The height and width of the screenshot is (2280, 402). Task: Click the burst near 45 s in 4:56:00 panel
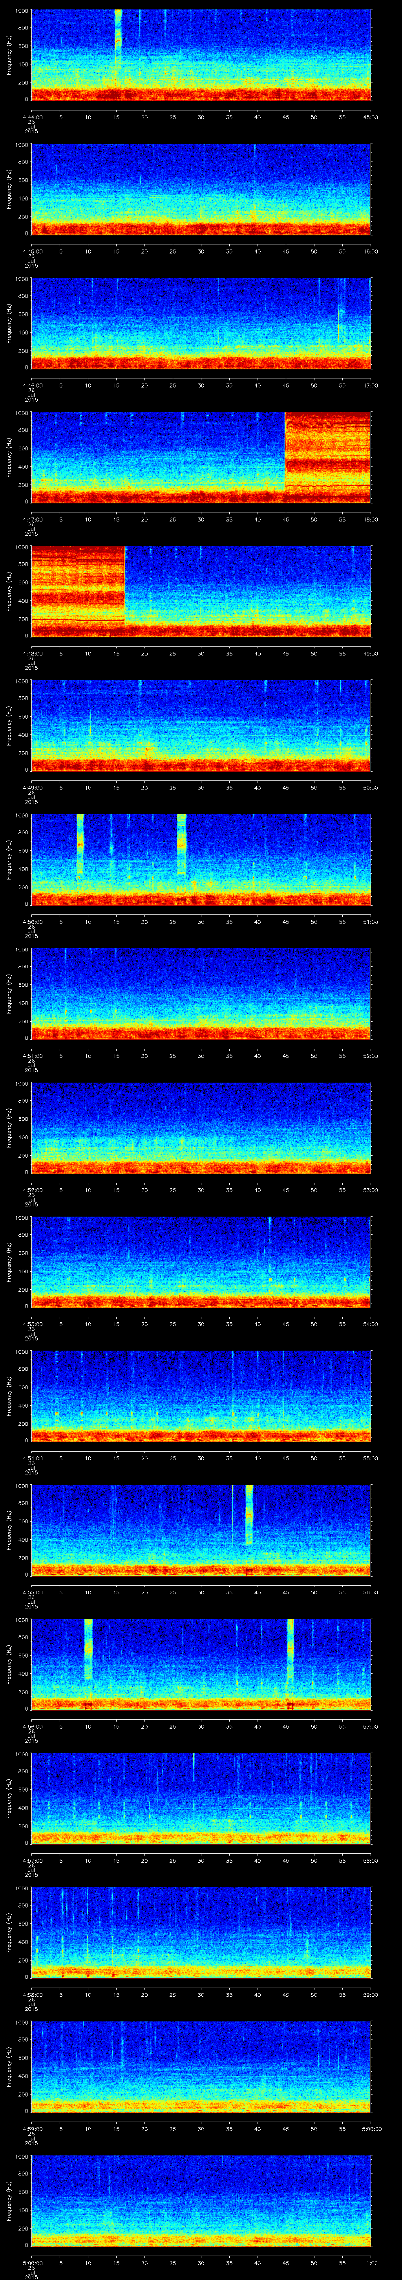(291, 1649)
